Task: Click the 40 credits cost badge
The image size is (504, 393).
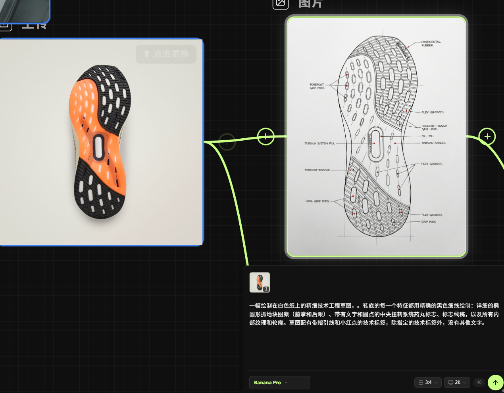Action: 479,382
